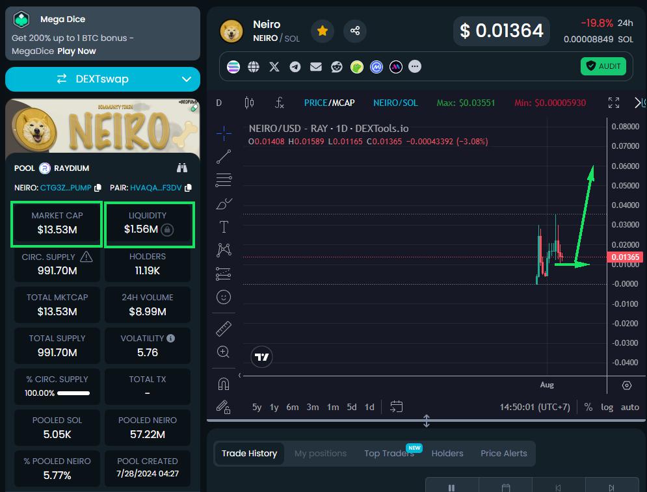Select the horizontal lines Fib tool
The height and width of the screenshot is (492, 647).
click(224, 180)
